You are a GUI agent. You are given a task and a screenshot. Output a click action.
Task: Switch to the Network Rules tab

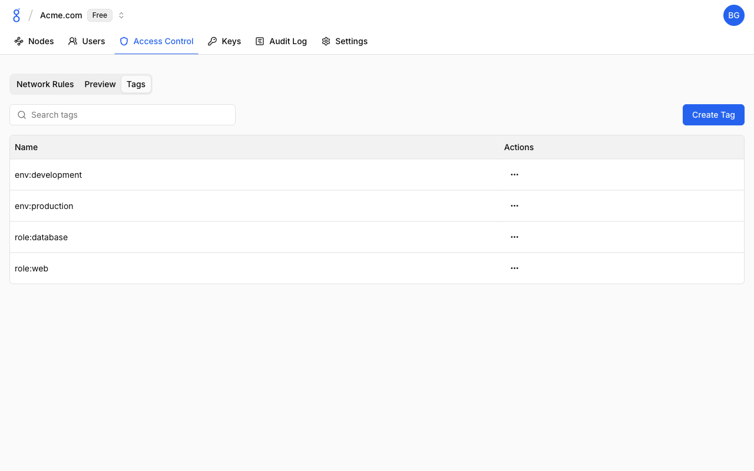pyautogui.click(x=45, y=84)
